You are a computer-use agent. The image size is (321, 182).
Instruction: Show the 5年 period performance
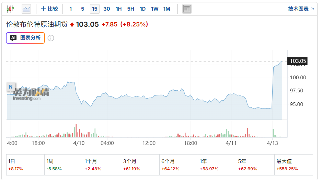[x=255, y=165]
